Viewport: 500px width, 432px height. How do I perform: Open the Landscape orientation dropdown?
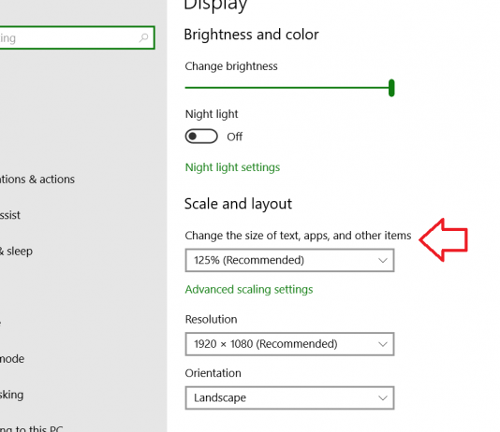[x=289, y=398]
